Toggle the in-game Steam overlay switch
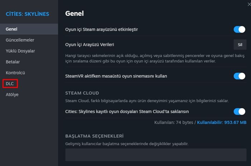251x166 pixels. tap(239, 29)
